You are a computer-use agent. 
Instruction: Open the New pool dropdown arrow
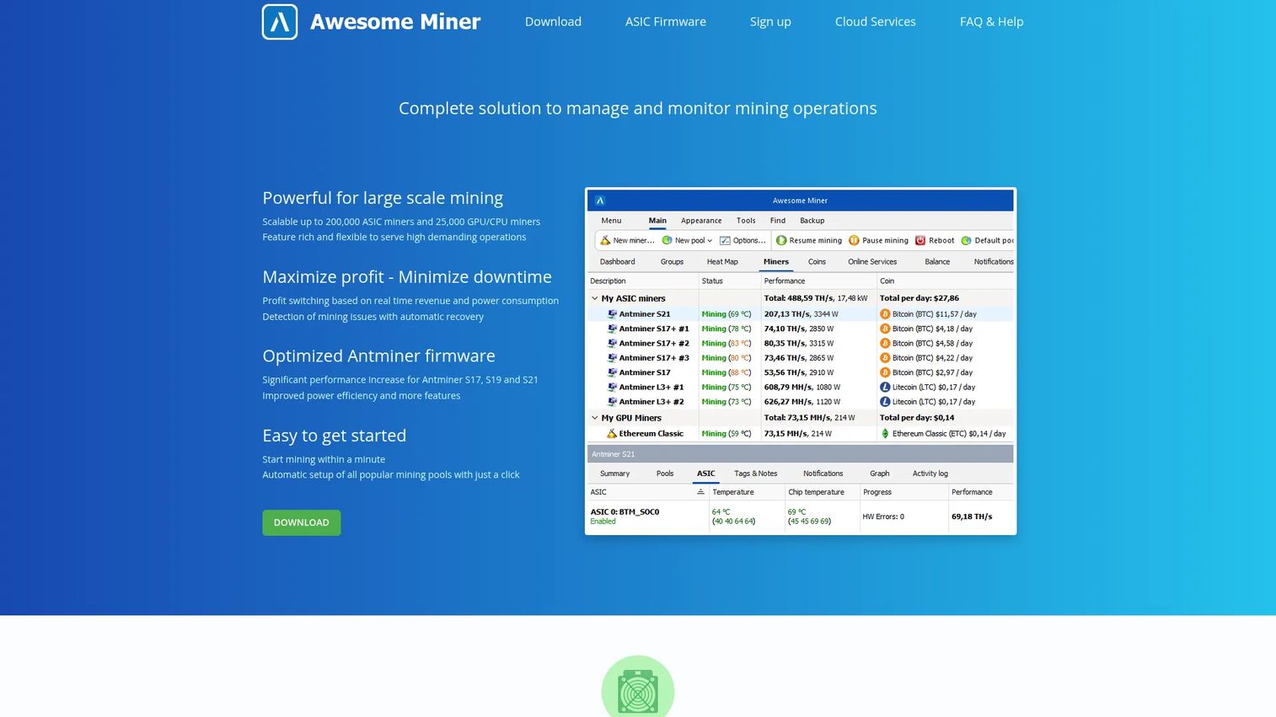pos(710,241)
